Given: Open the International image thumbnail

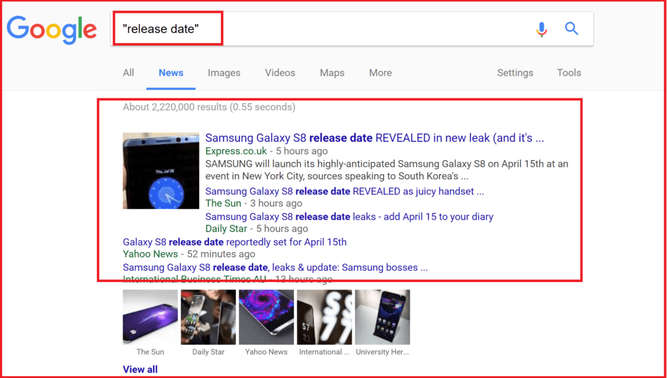Looking at the screenshot, I should point(324,317).
